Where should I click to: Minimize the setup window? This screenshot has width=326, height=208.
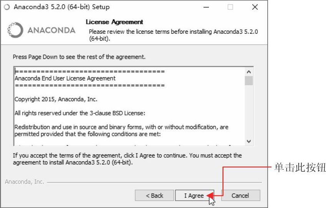pos(206,7)
